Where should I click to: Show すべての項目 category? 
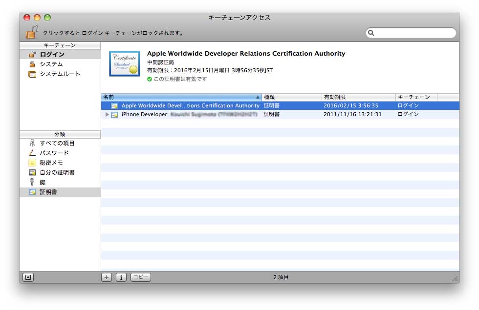click(x=57, y=143)
